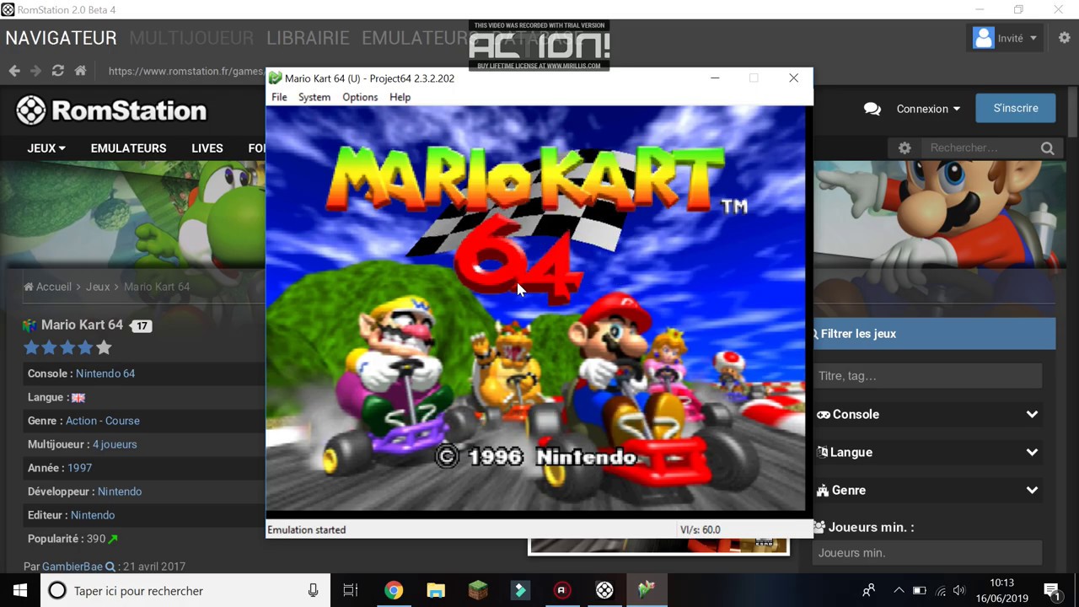Show hidden tray icons chevron
Screen dimensions: 1079x607
pos(899,590)
